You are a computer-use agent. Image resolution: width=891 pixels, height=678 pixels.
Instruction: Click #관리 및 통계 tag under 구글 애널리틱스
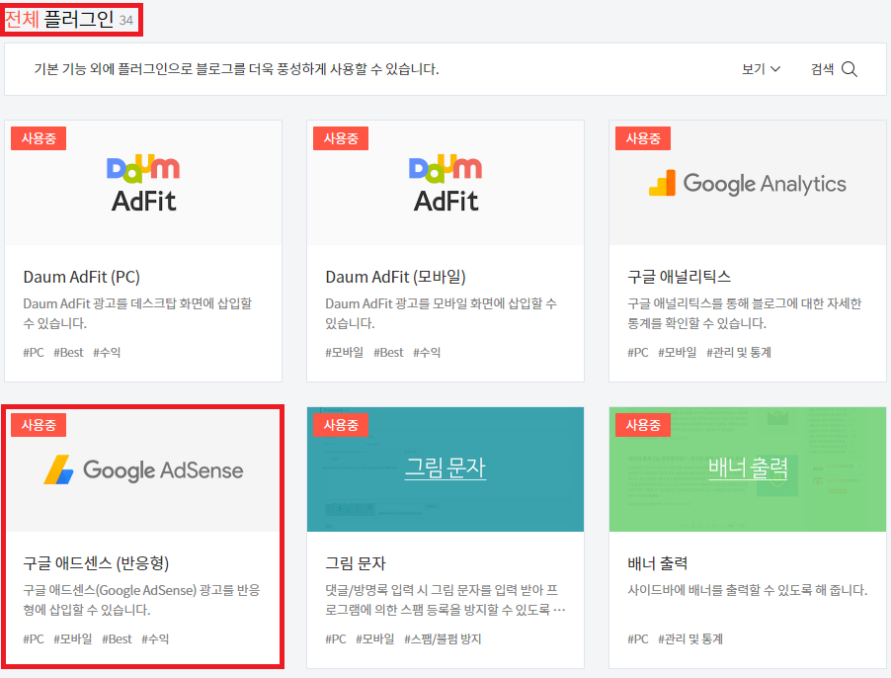click(x=739, y=353)
